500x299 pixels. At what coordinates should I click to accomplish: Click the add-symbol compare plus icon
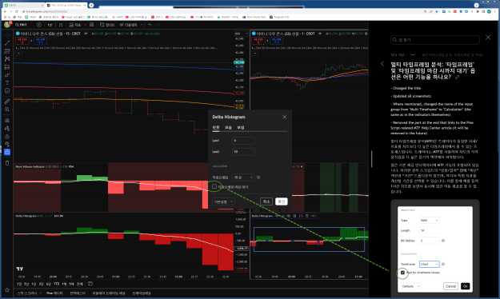[39, 25]
